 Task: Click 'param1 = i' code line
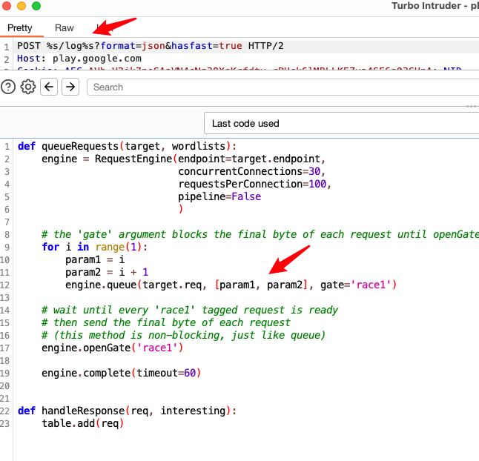(95, 260)
